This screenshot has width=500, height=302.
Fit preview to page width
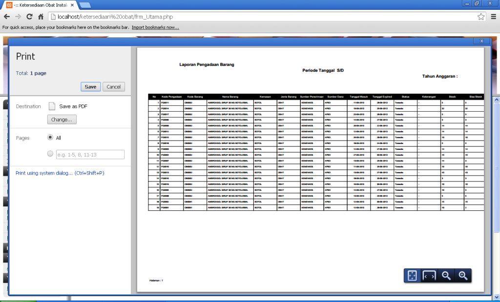click(x=429, y=275)
